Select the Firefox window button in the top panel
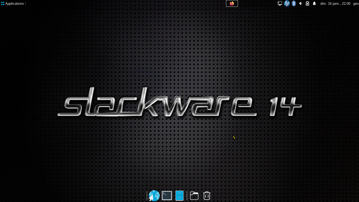359x202 pixels. tap(232, 3)
